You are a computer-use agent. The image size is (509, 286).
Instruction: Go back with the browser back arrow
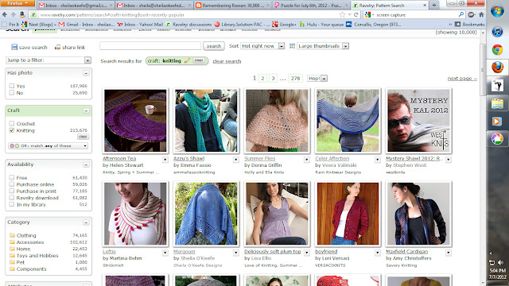5,14
